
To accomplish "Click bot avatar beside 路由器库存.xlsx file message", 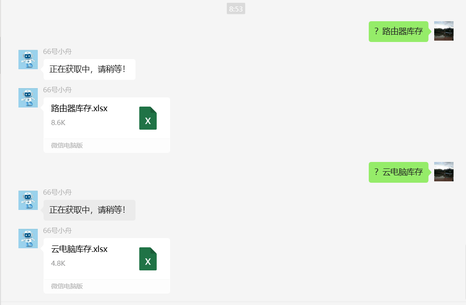I will pyautogui.click(x=28, y=98).
